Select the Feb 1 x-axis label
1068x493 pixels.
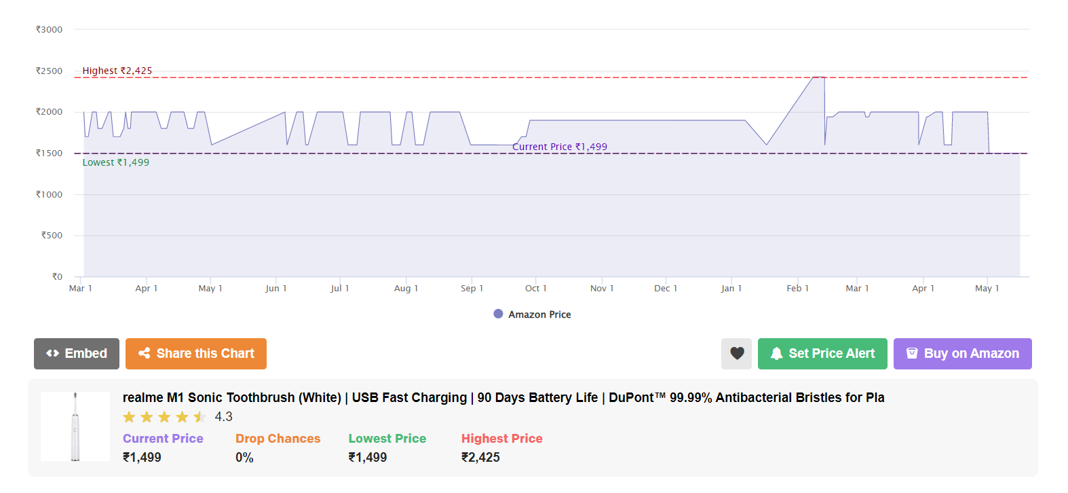click(797, 289)
